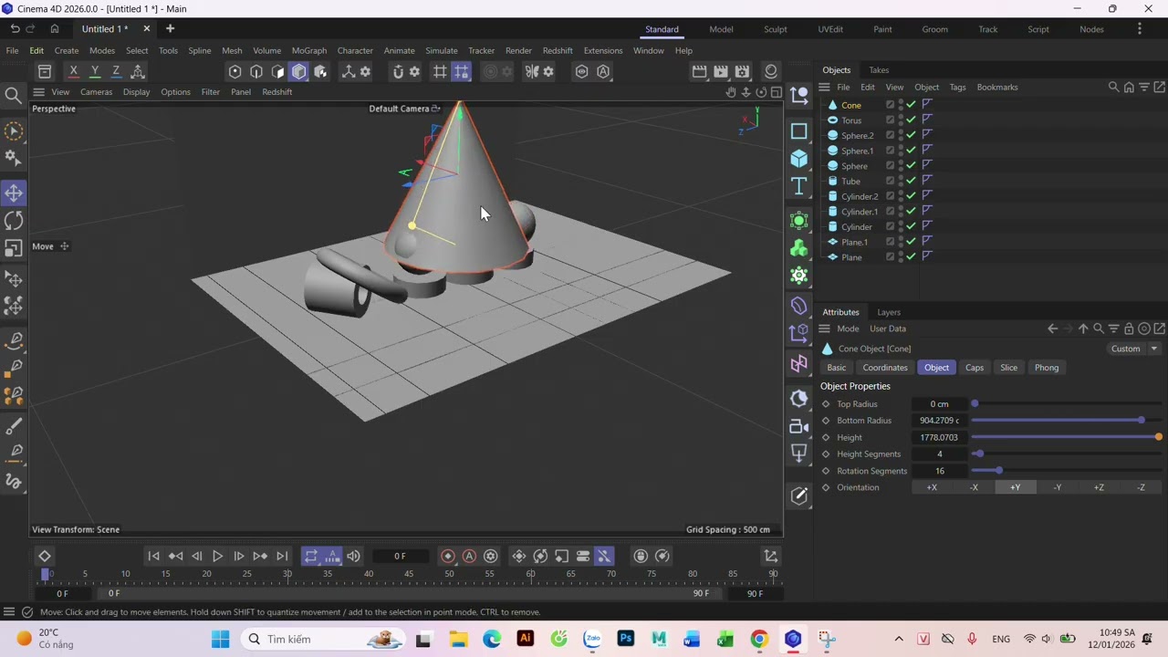Toggle Torus enable green checkmark
The width and height of the screenshot is (1168, 657).
pos(911,120)
